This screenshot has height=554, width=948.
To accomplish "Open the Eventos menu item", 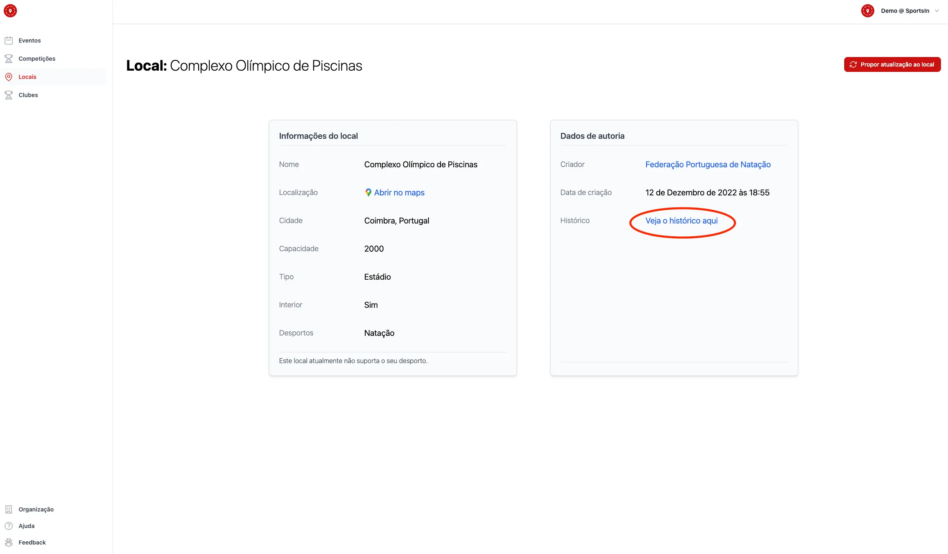I will coord(30,40).
